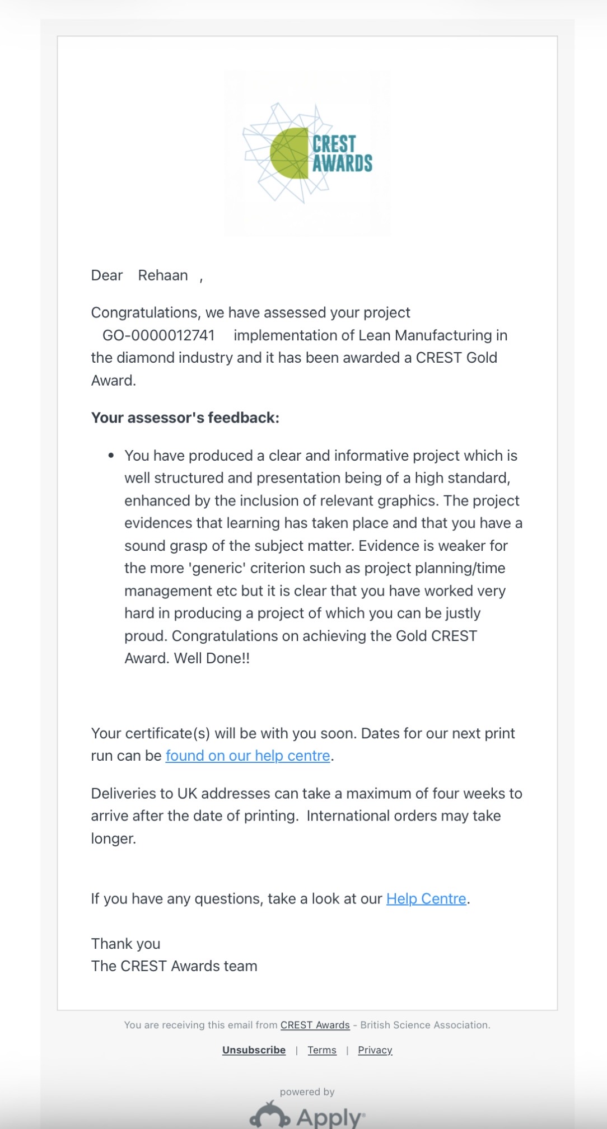Click the 'Your assessor's feedback:' heading

185,418
